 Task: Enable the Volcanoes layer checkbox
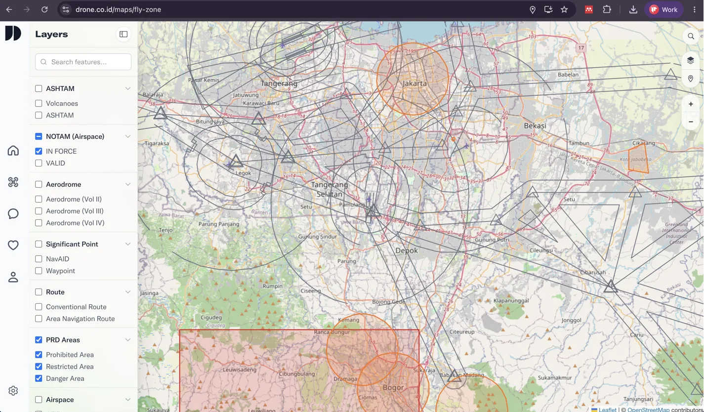pos(39,103)
